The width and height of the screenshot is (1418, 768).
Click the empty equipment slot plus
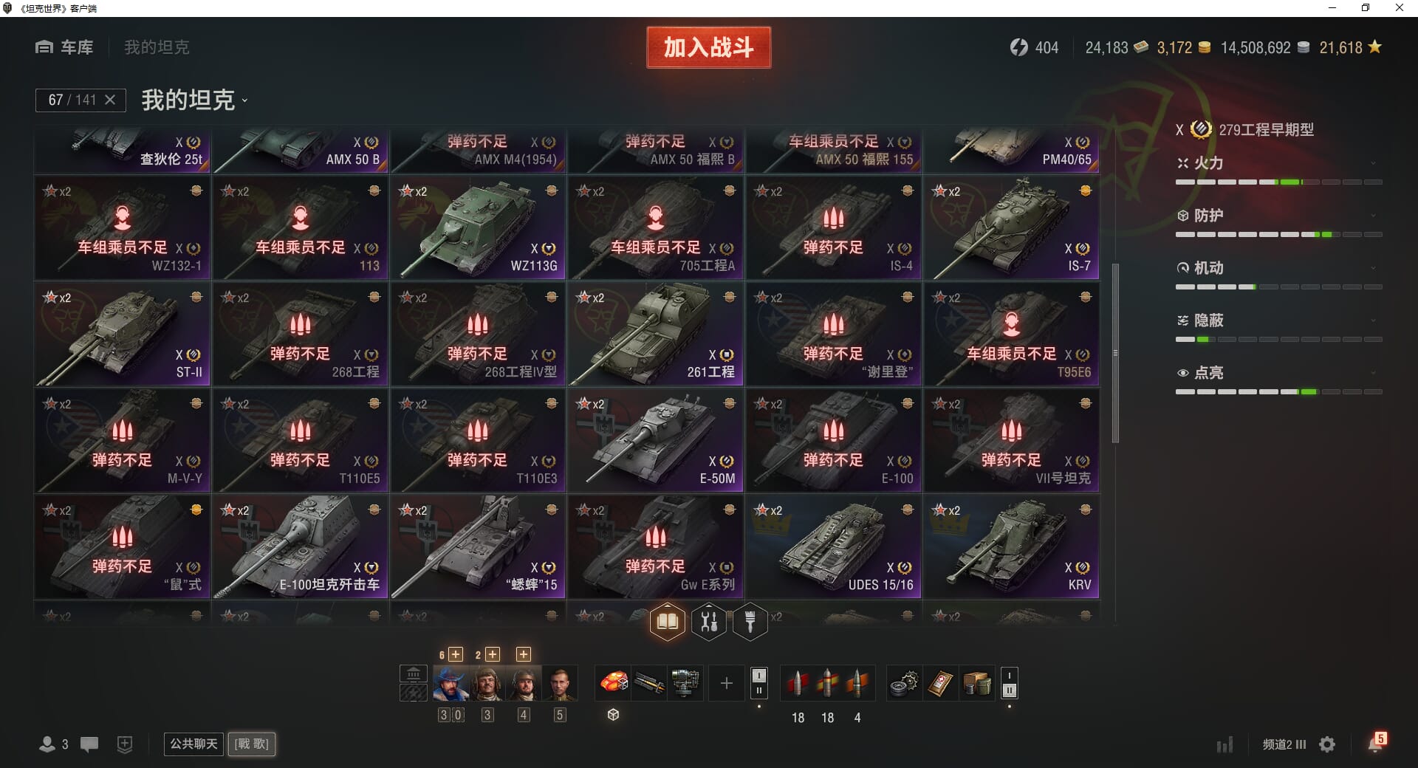click(727, 683)
